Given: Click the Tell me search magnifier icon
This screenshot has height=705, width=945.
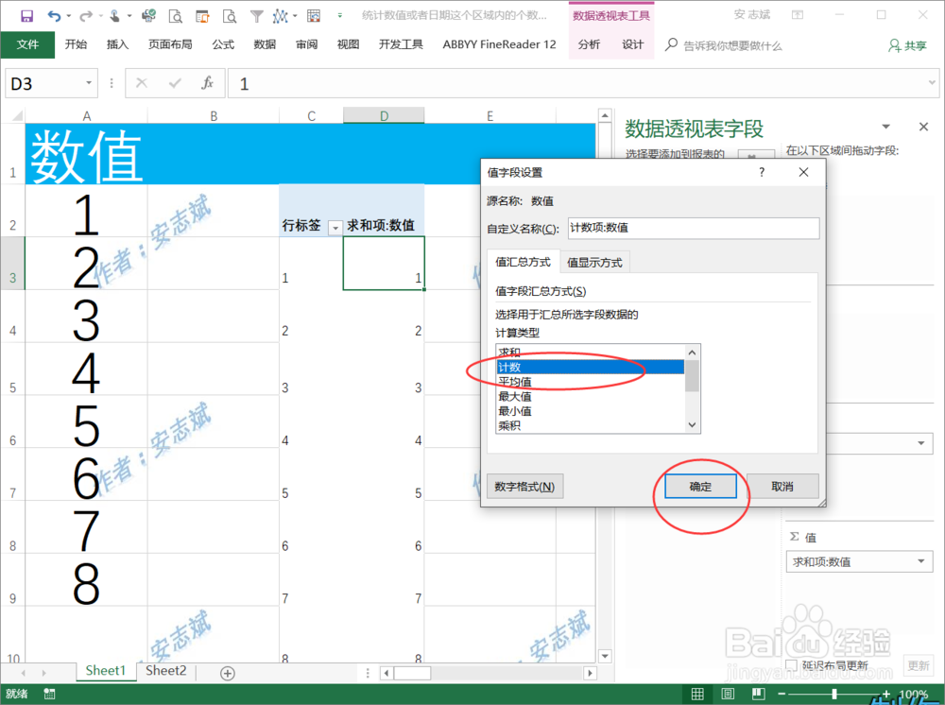Looking at the screenshot, I should [671, 44].
